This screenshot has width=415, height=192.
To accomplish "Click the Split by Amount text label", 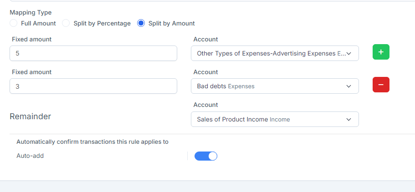I will (x=171, y=23).
